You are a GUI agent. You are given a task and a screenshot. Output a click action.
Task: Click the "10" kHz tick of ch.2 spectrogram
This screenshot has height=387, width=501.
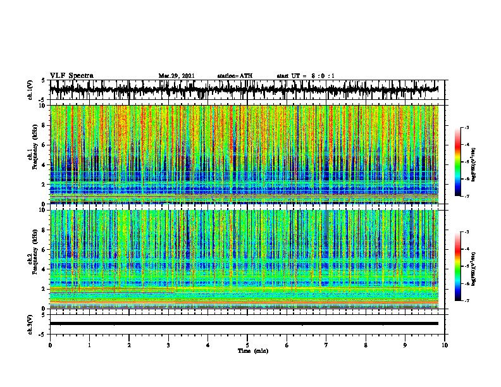43,210
